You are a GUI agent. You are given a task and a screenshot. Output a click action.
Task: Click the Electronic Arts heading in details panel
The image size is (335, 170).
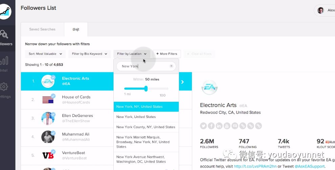tap(218, 105)
